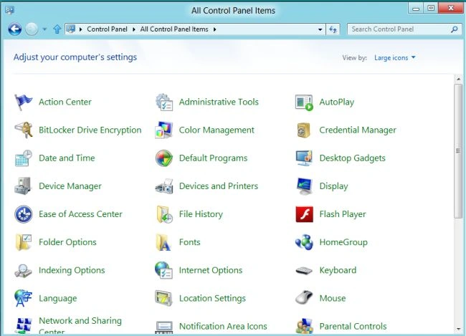Click the Date and Time calendar icon
Screen dimensions: 466x336
pos(23,158)
